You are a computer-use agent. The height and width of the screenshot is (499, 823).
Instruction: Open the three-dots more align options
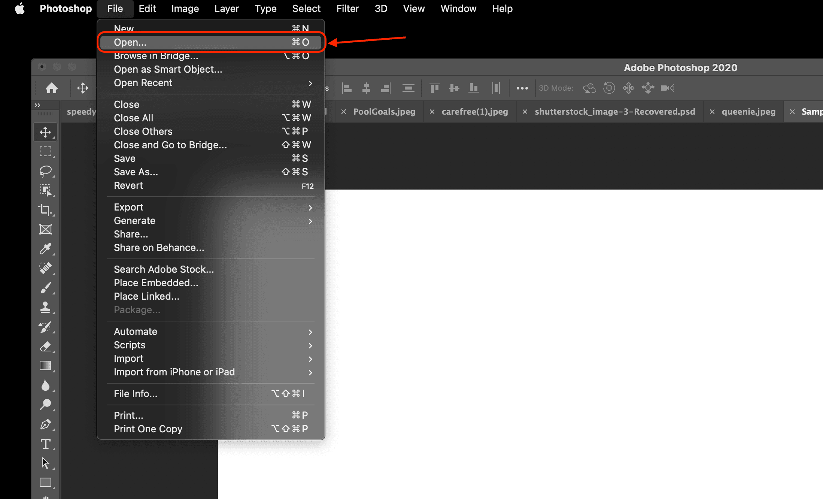522,88
